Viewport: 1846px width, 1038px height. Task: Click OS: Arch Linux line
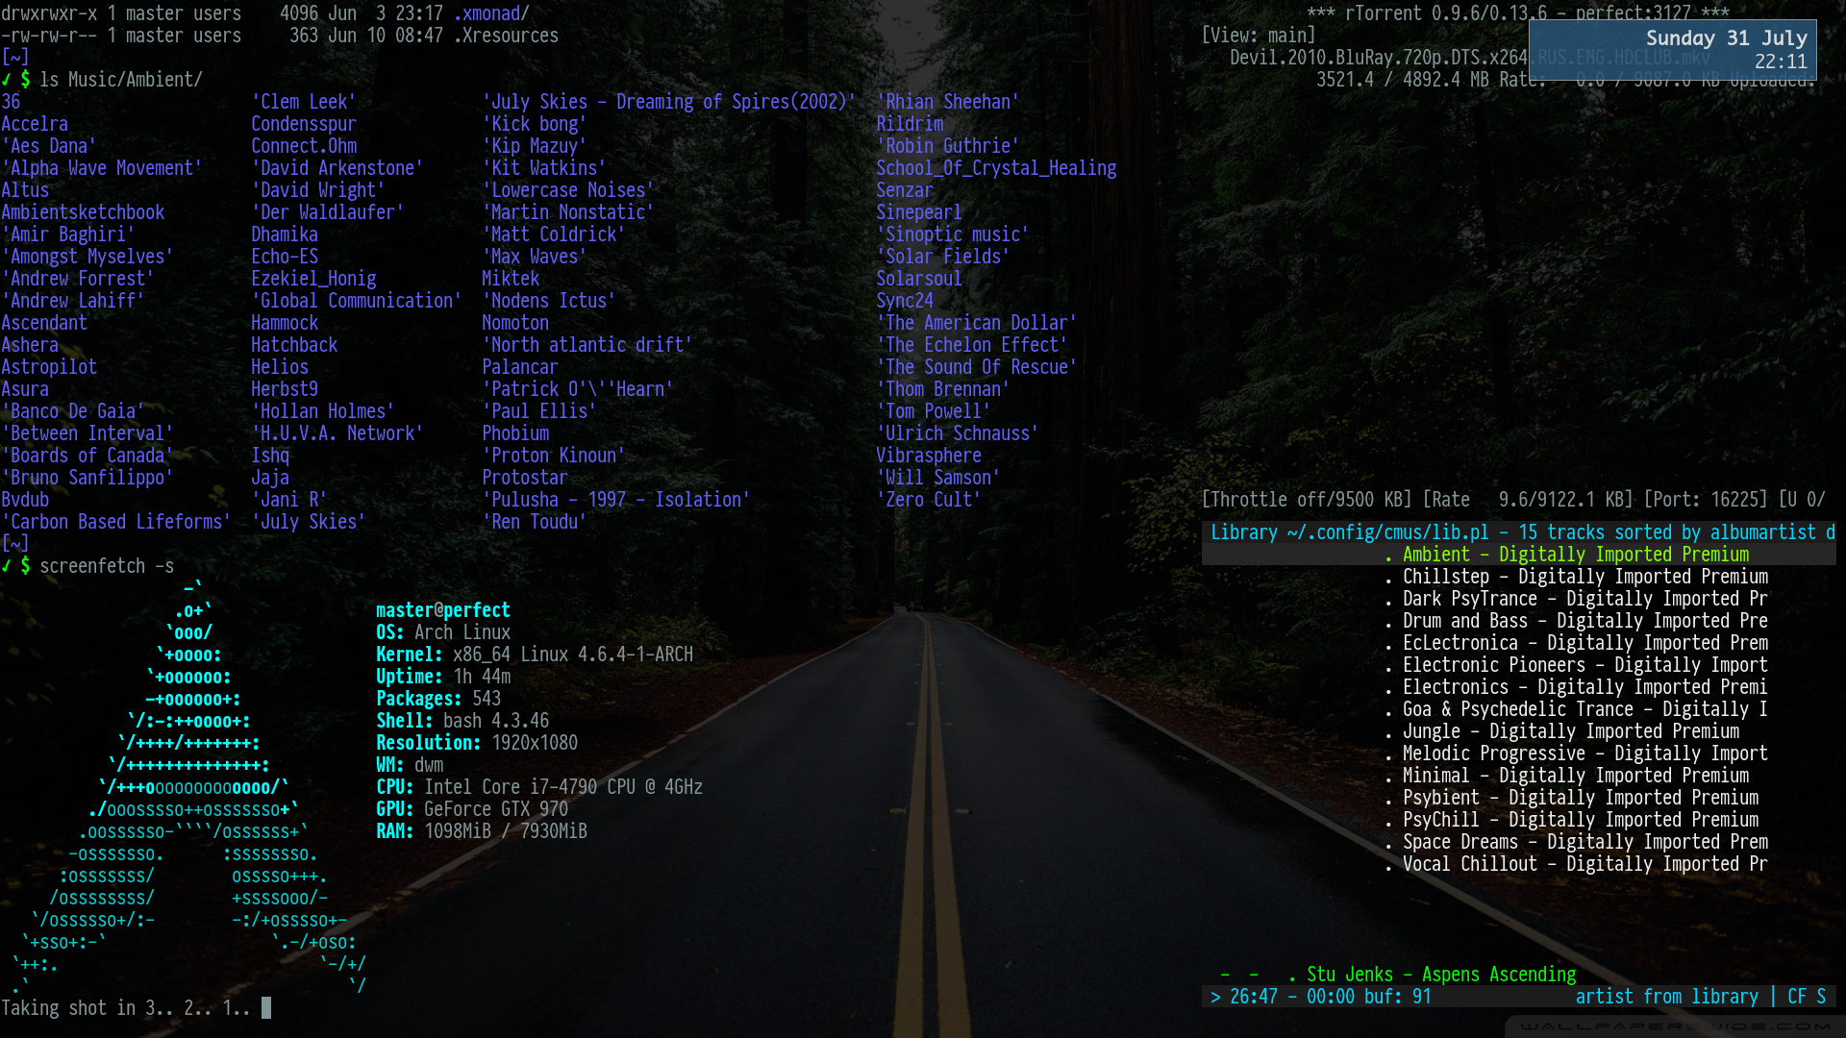(443, 632)
